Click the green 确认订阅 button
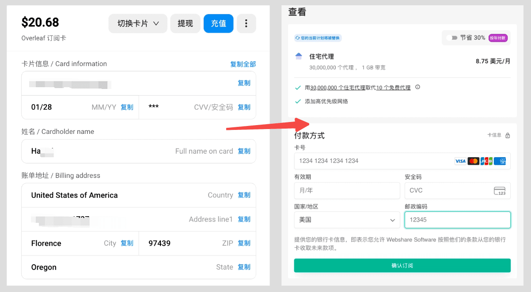 click(402, 266)
